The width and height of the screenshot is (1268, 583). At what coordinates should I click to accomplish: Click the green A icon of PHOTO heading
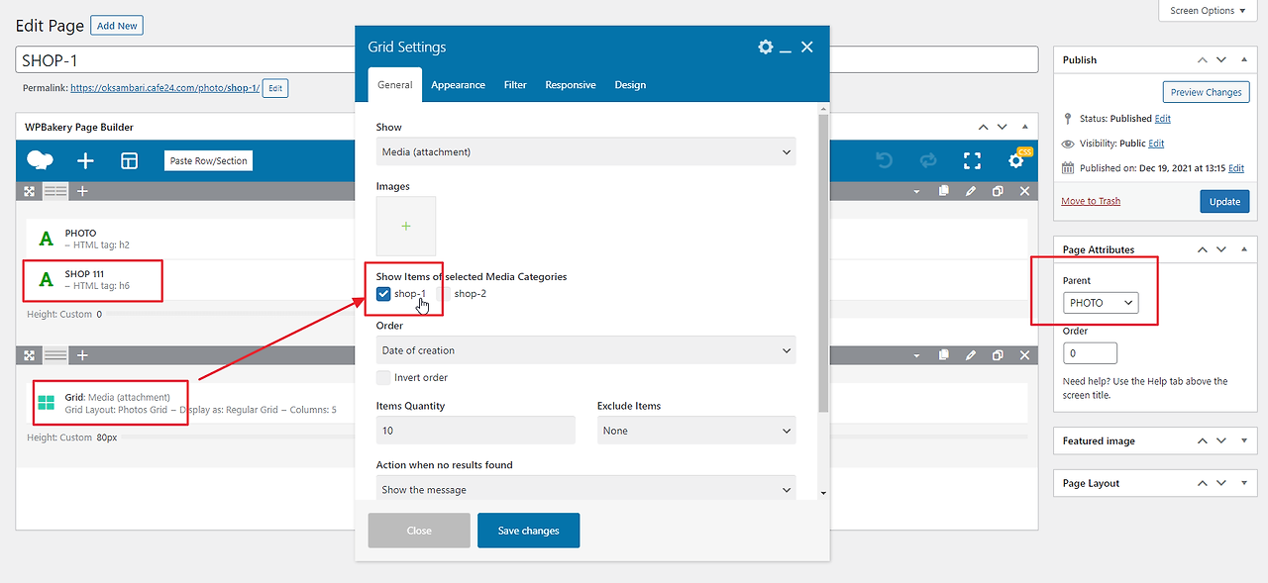(x=46, y=239)
